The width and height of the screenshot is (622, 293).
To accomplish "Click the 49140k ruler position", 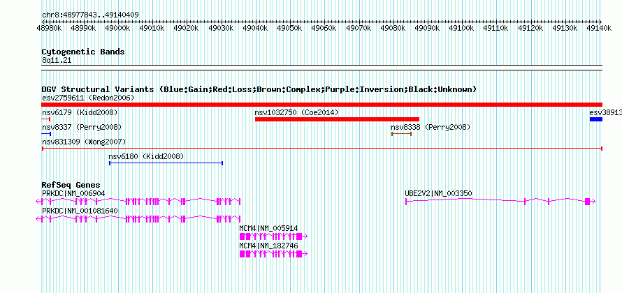I will click(x=600, y=28).
